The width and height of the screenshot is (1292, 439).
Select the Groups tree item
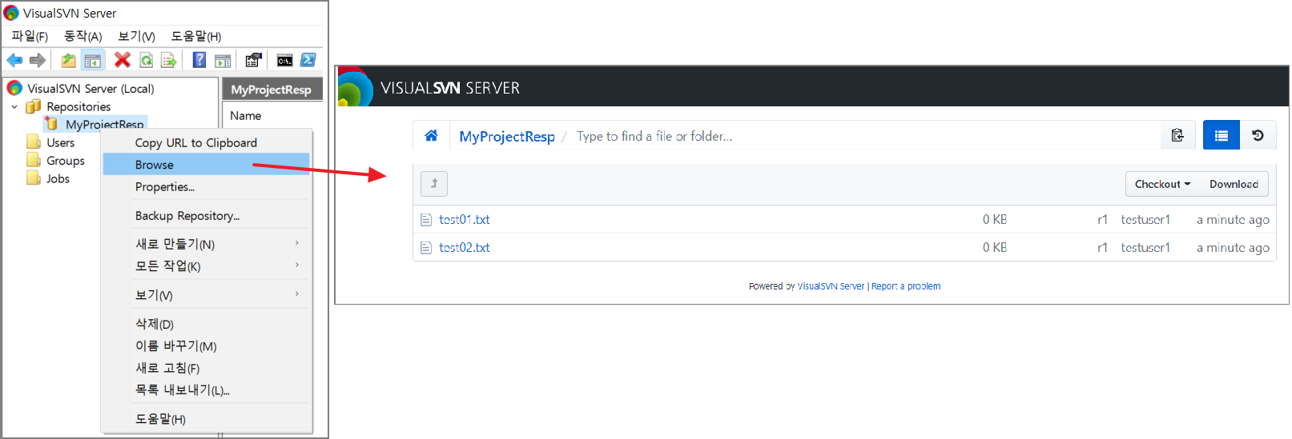66,160
